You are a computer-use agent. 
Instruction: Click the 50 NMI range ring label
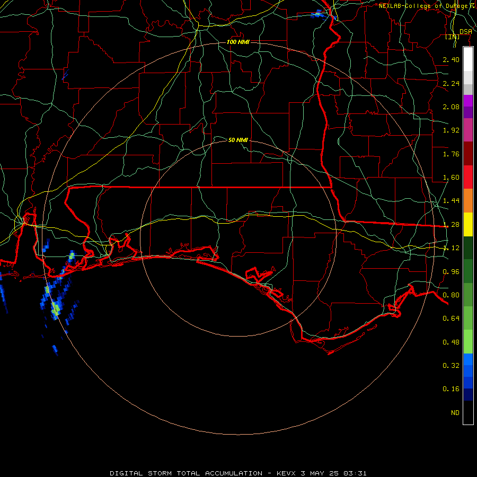(238, 140)
